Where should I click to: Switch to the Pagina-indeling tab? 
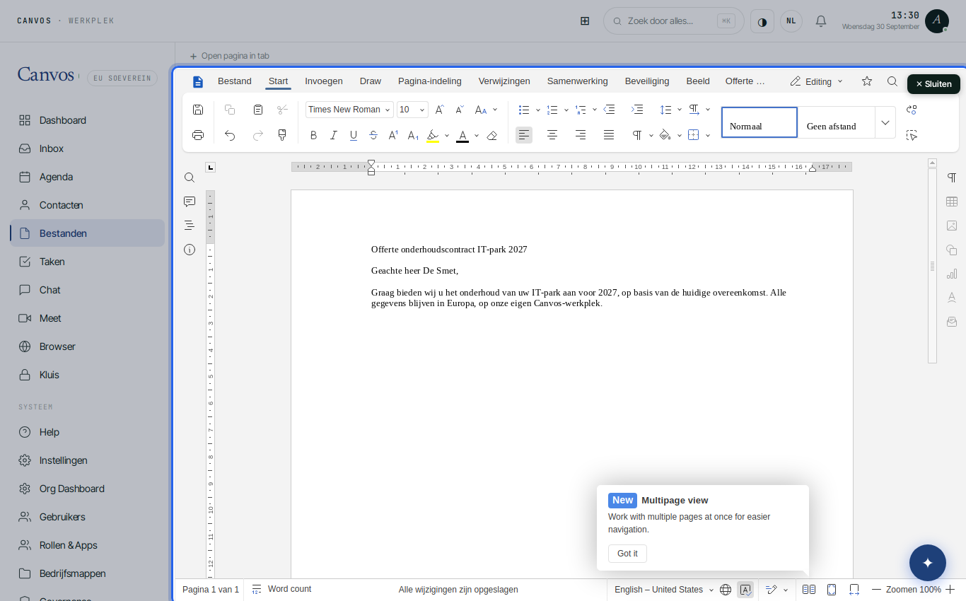pyautogui.click(x=430, y=81)
